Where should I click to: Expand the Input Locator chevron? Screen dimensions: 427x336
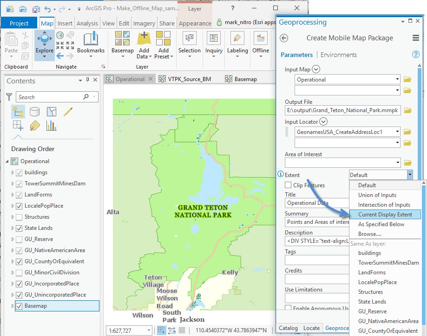point(323,121)
